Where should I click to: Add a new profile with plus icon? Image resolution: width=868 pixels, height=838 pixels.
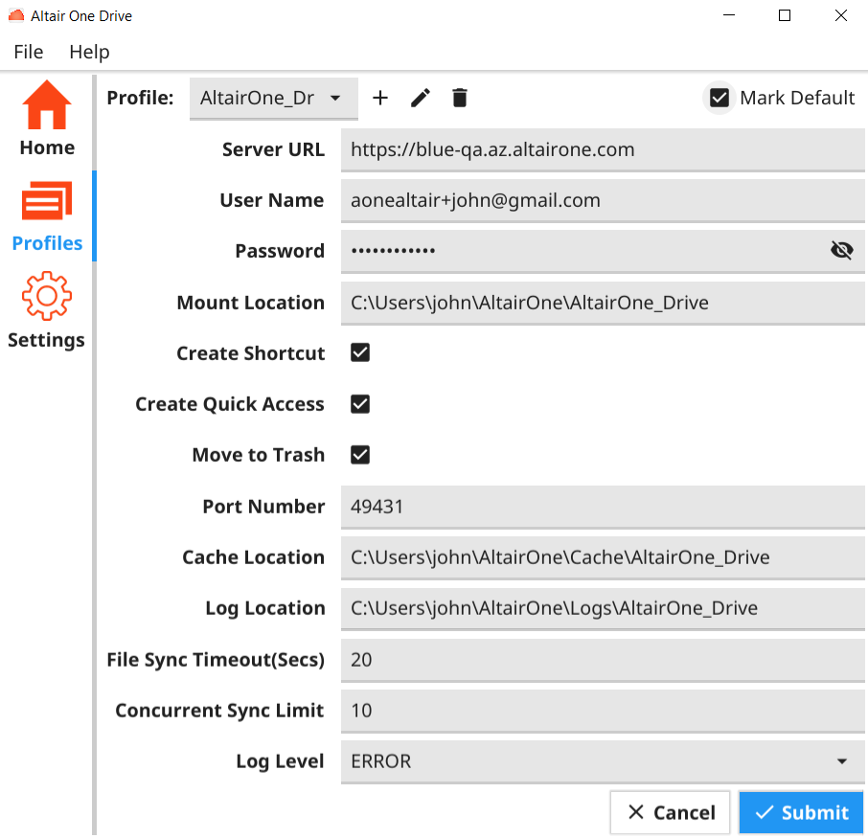(x=380, y=98)
